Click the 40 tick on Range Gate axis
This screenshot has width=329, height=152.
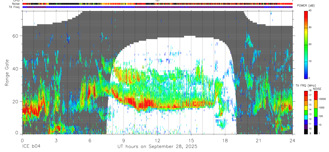(15, 69)
